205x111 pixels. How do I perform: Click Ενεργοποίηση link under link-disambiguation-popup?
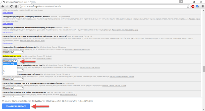click(x=8, y=32)
